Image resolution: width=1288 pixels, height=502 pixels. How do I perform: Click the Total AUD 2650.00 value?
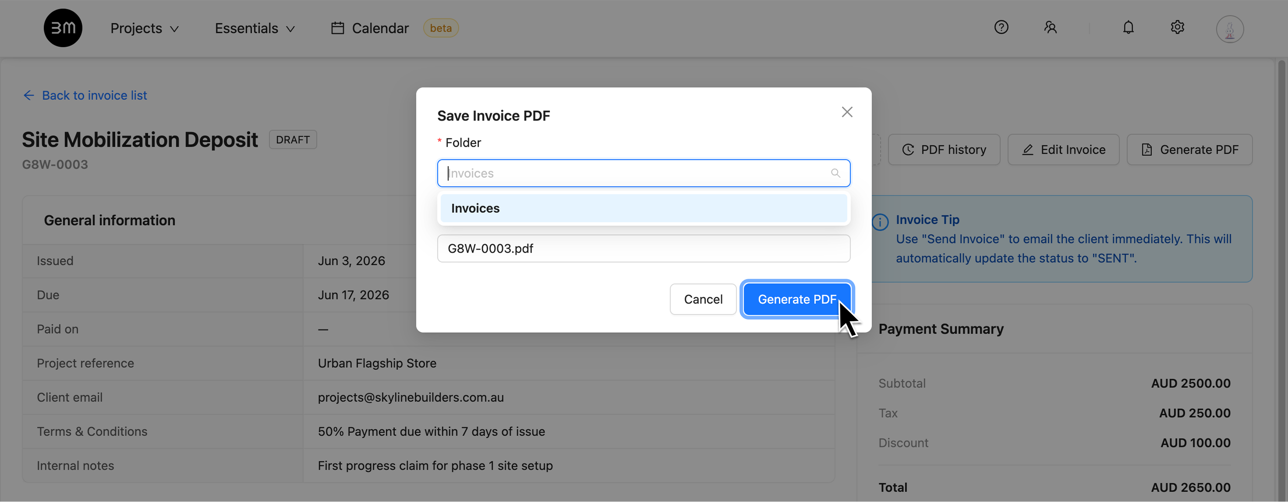point(1190,487)
